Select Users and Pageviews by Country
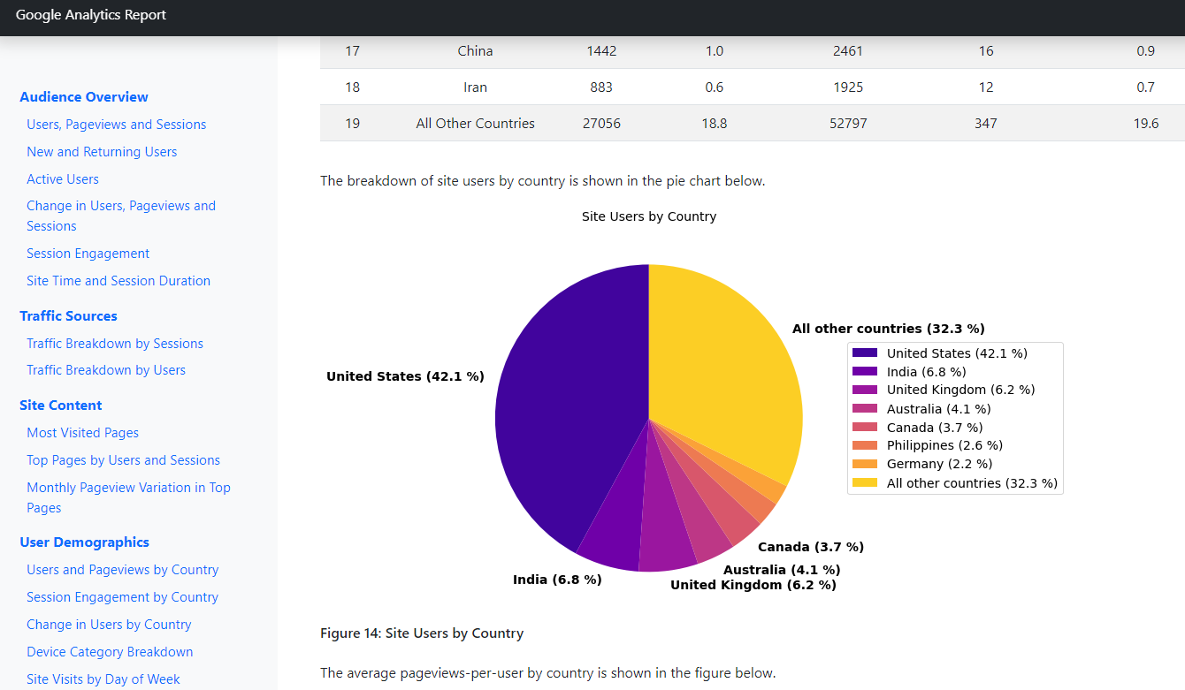1185x690 pixels. point(122,570)
